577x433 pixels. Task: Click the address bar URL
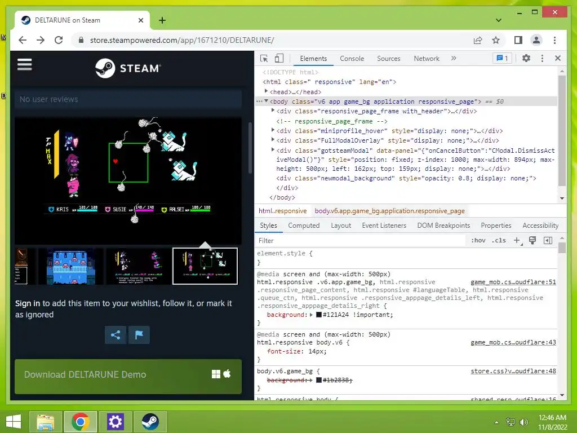182,40
